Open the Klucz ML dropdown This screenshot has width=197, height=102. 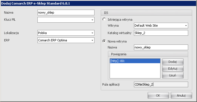click(66, 20)
